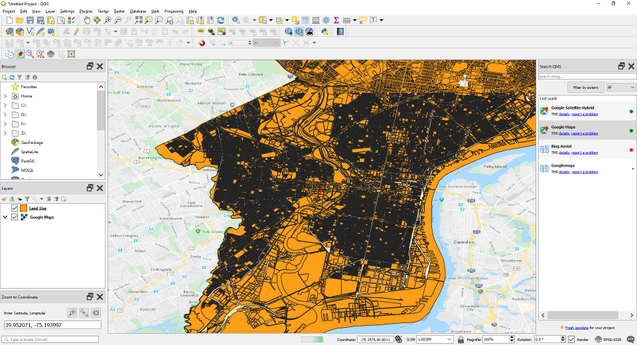Click the Identify Features tool

pos(236,21)
